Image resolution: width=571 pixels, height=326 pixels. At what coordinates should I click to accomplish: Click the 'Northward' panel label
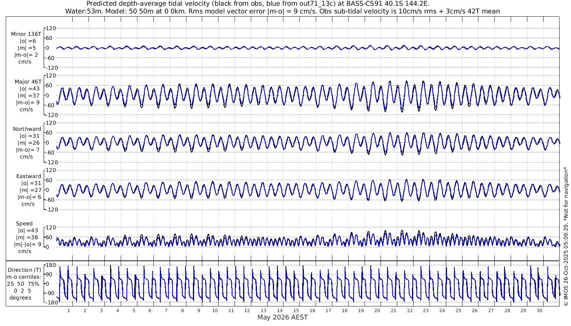27,129
